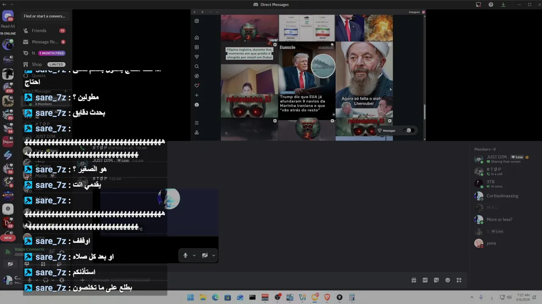Click Instagram stream vertical scrollbar
The image size is (542, 304).
coord(424,112)
